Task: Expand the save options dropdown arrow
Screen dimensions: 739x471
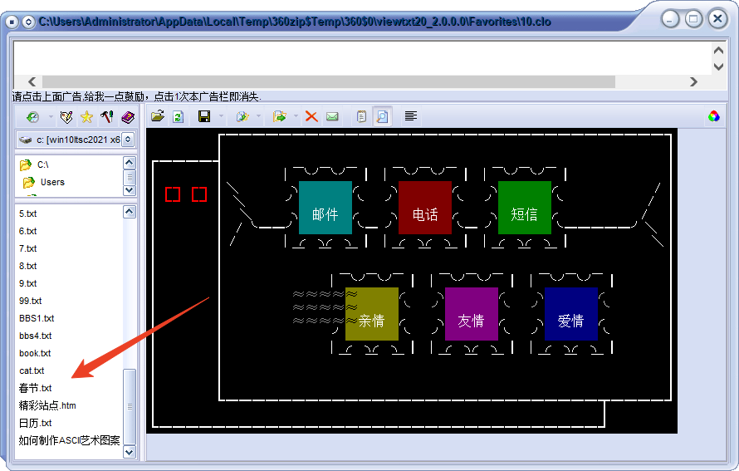Action: click(x=221, y=116)
